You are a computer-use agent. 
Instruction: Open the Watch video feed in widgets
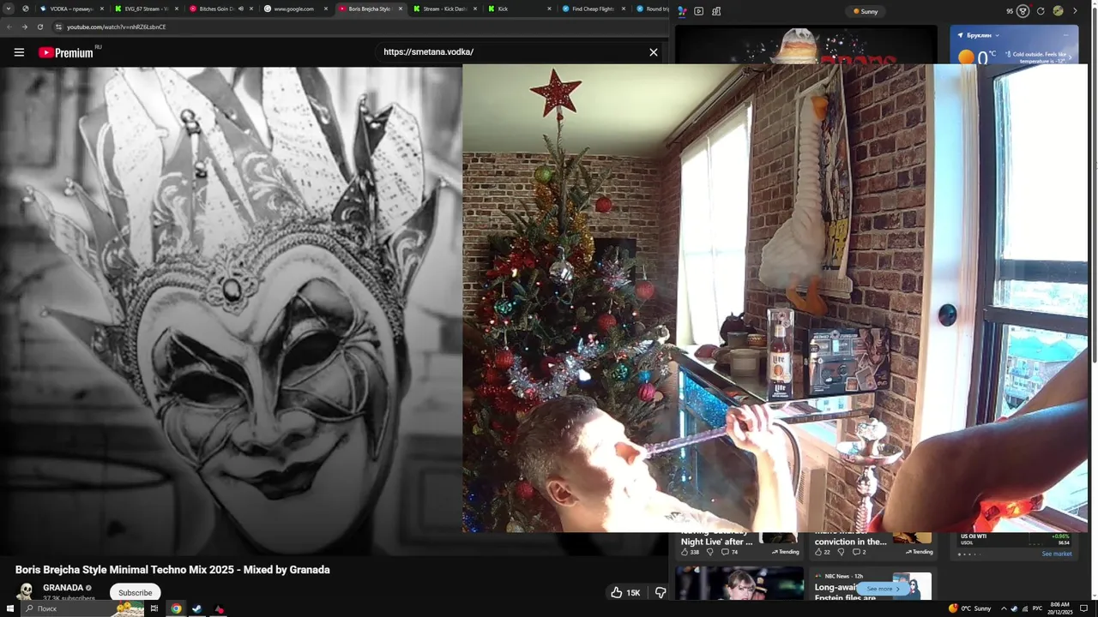[699, 11]
